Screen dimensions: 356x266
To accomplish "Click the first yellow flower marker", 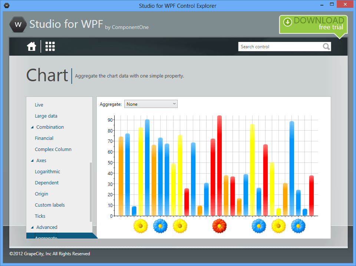I will pyautogui.click(x=141, y=226).
